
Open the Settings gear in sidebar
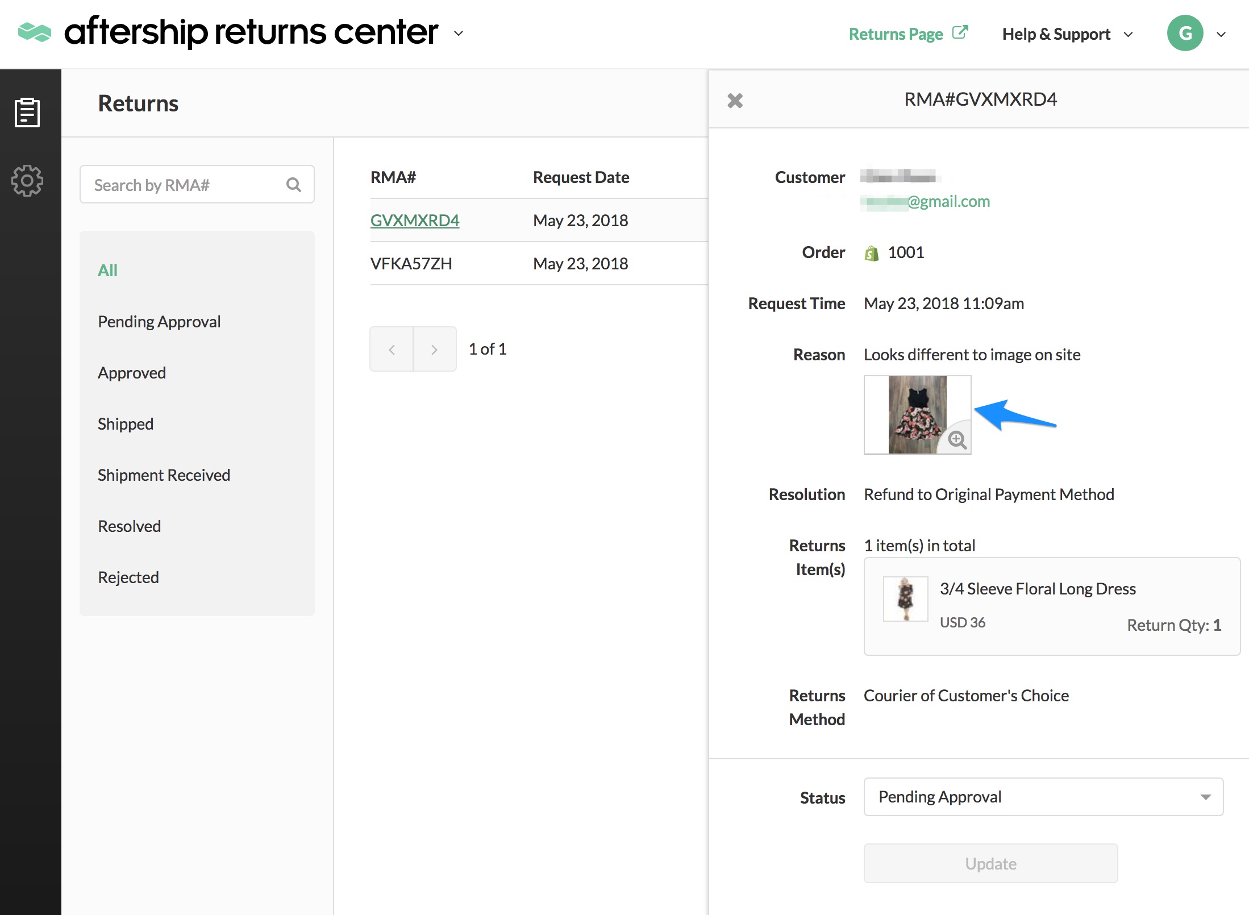(27, 181)
